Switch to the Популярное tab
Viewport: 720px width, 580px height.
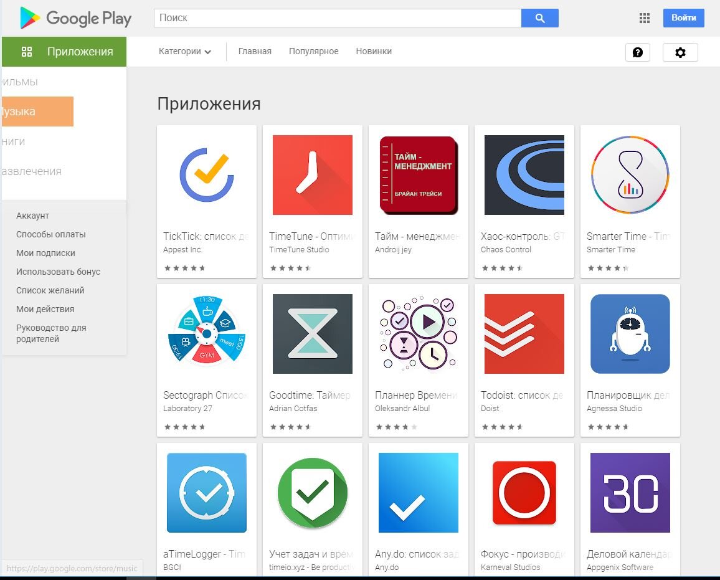tap(313, 52)
